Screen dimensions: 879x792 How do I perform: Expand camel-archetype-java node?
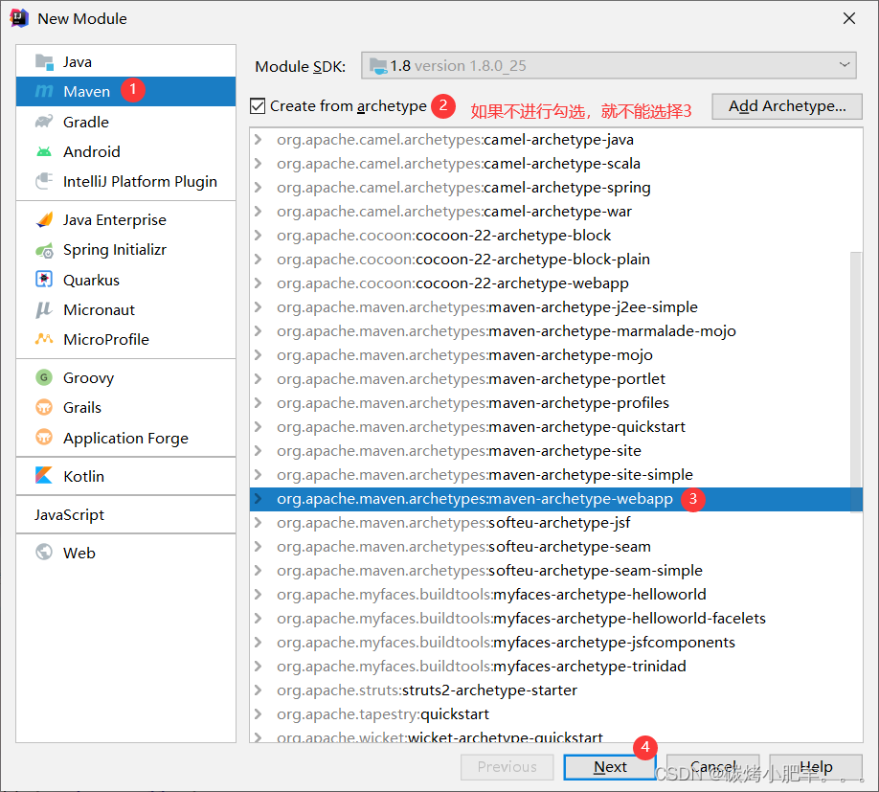pyautogui.click(x=258, y=140)
